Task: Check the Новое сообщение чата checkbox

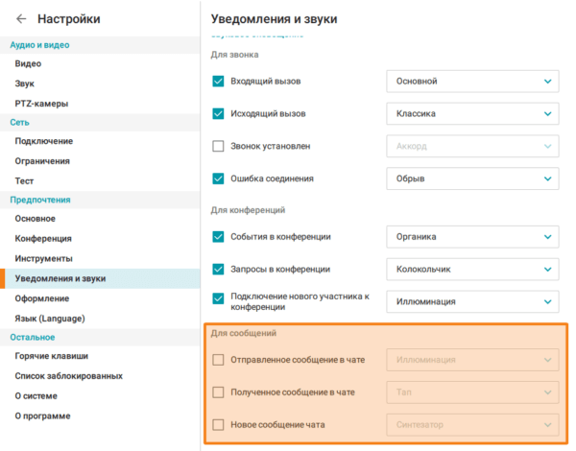Action: pyautogui.click(x=218, y=424)
